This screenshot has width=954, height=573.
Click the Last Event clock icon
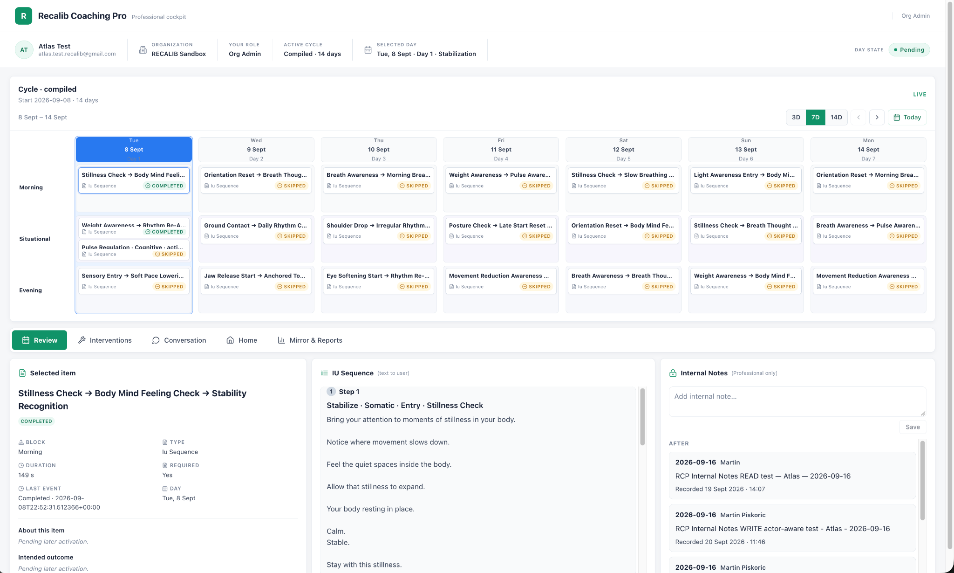pos(21,489)
